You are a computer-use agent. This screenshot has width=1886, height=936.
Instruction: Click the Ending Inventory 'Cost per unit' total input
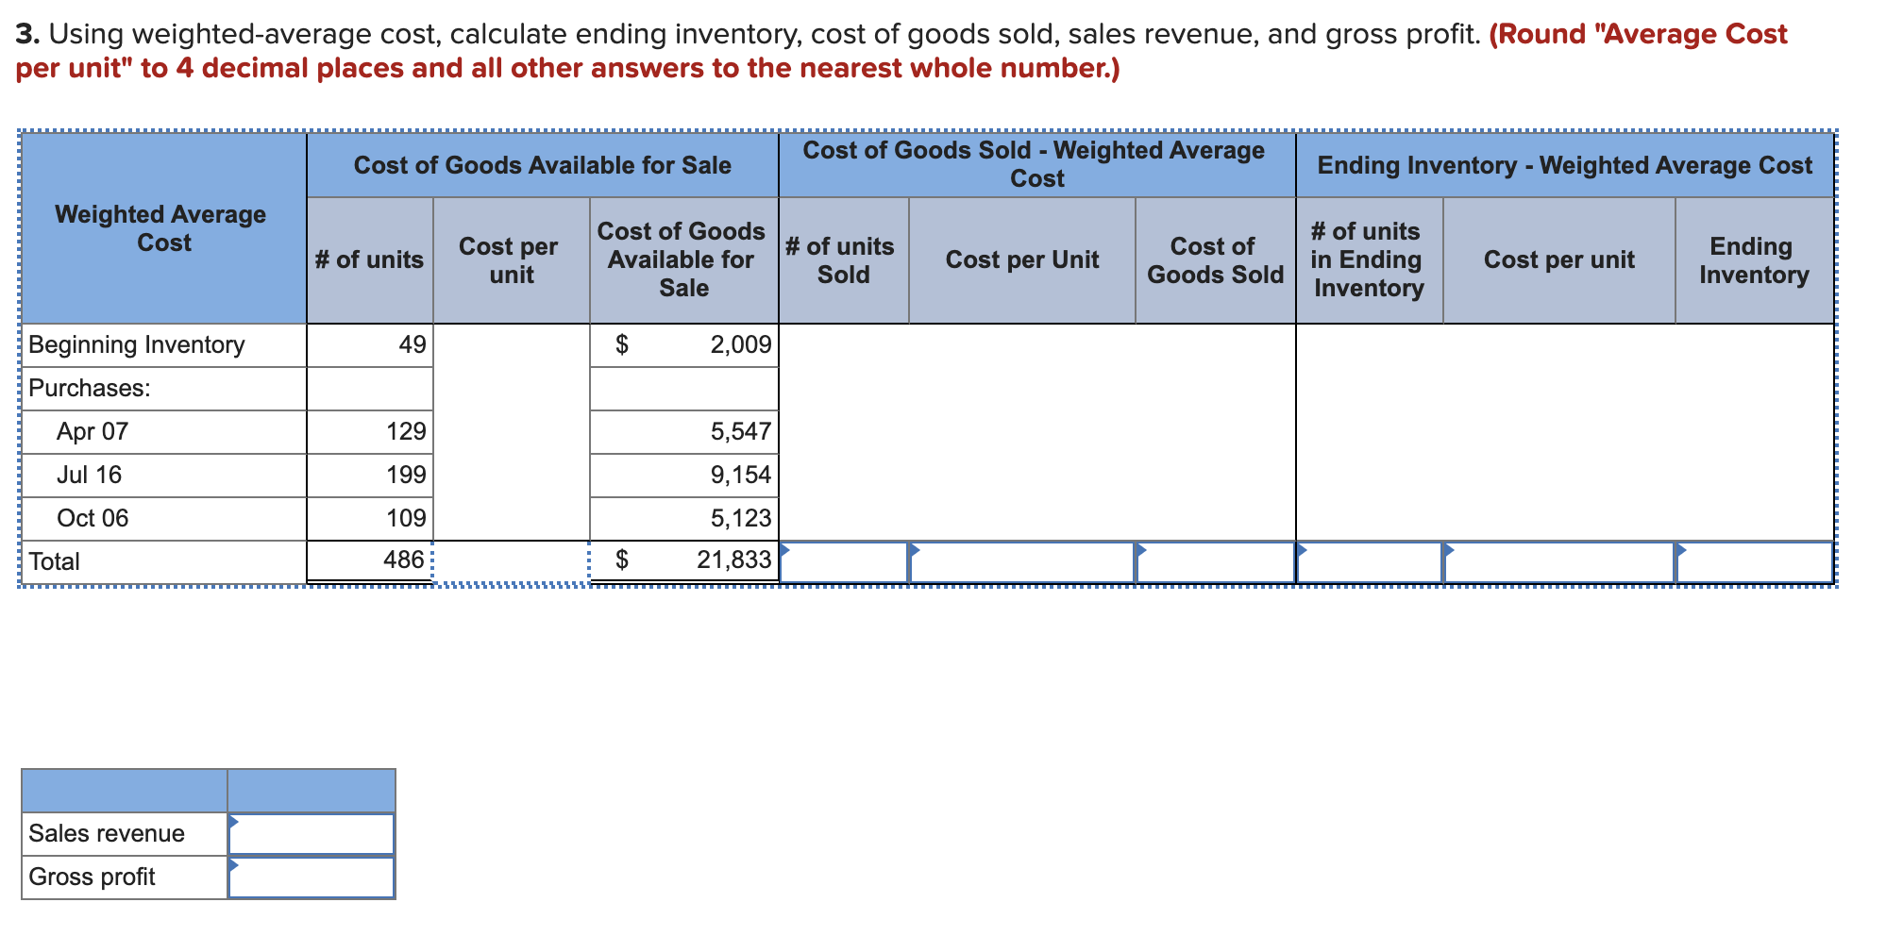(x=1559, y=562)
